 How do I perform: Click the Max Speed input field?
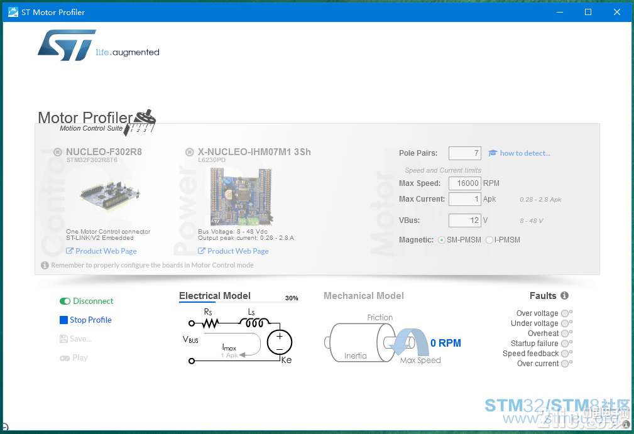click(x=465, y=183)
